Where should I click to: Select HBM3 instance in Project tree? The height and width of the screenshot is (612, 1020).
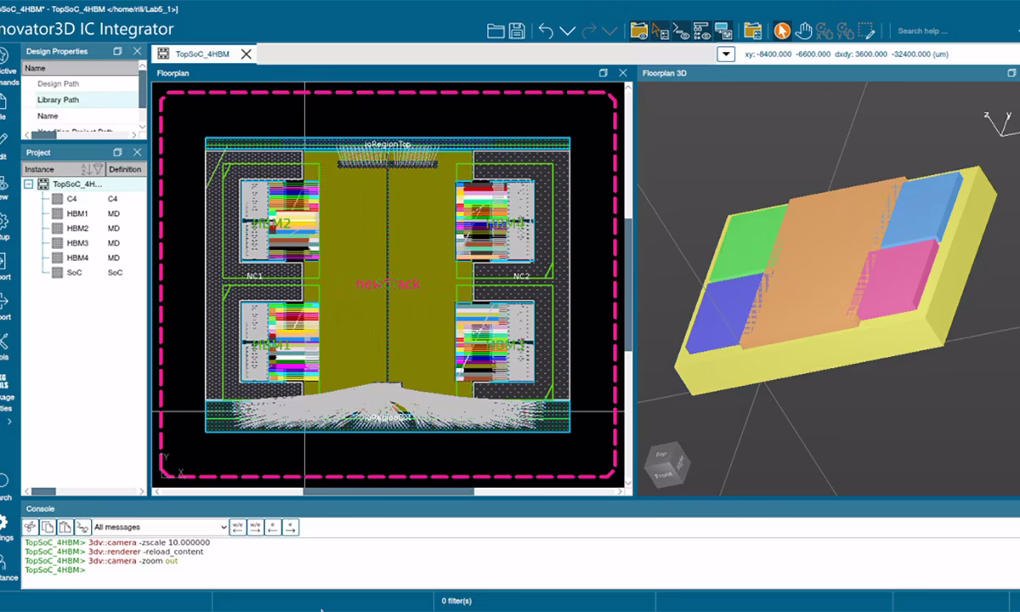(77, 243)
